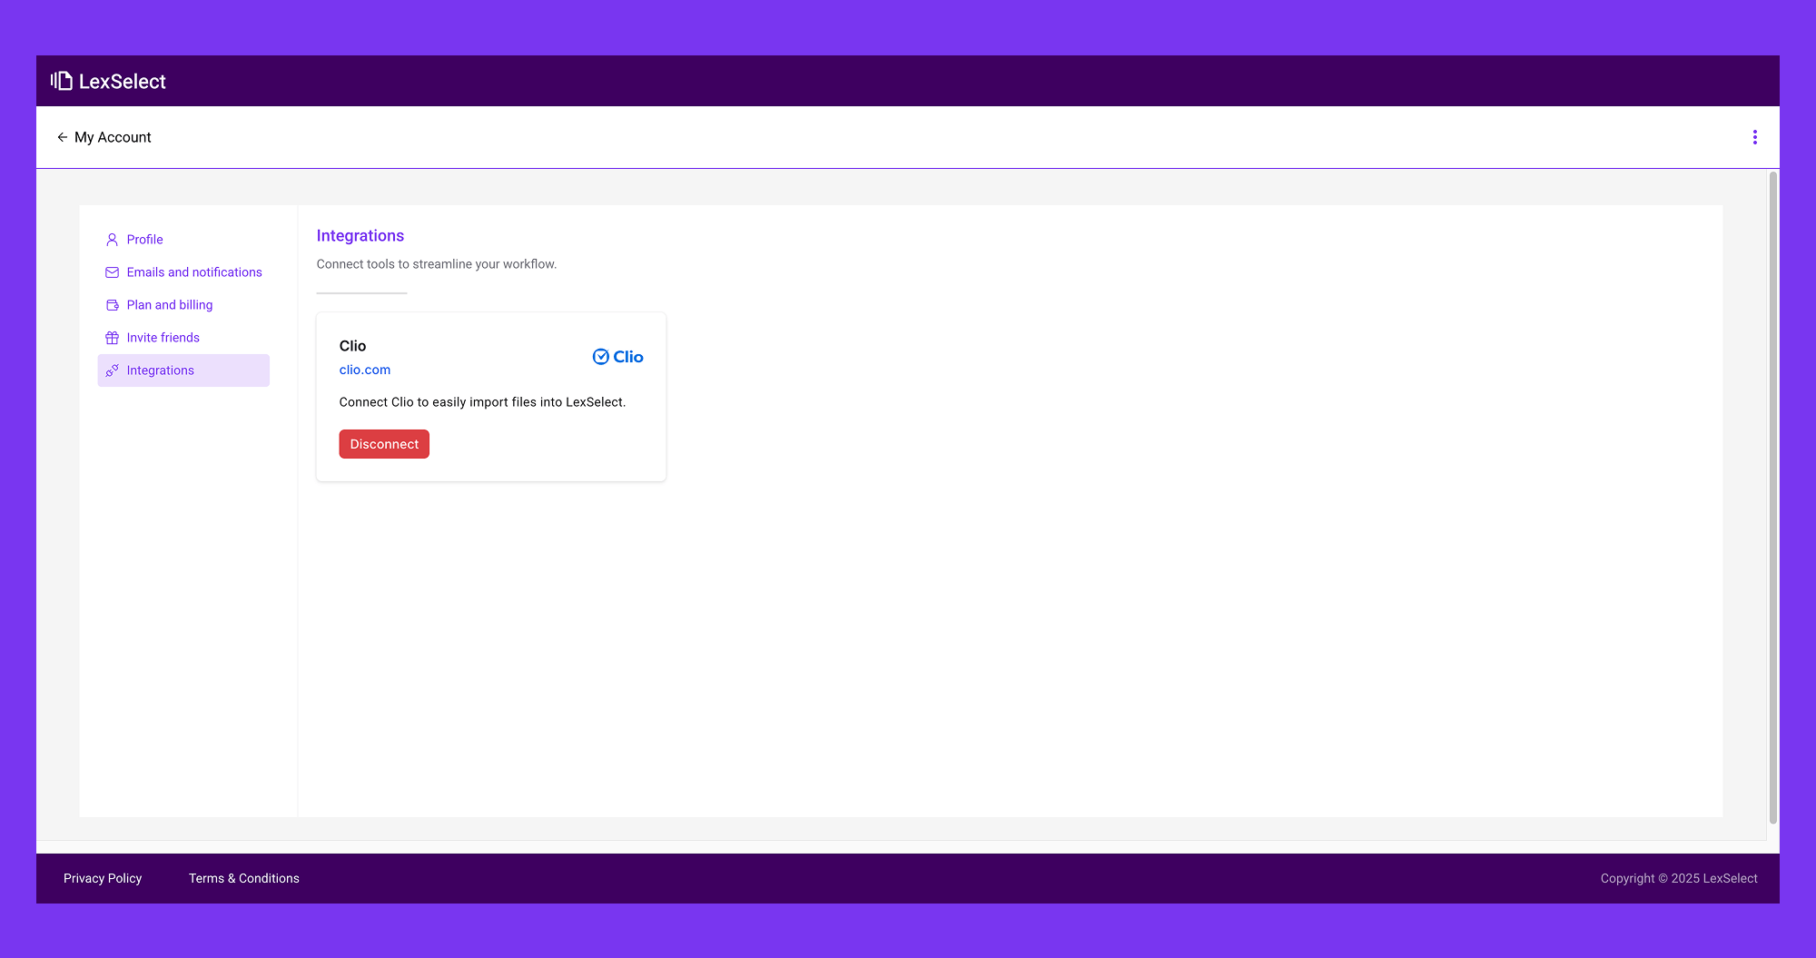Click the My Account title text
The image size is (1816, 958).
click(113, 137)
